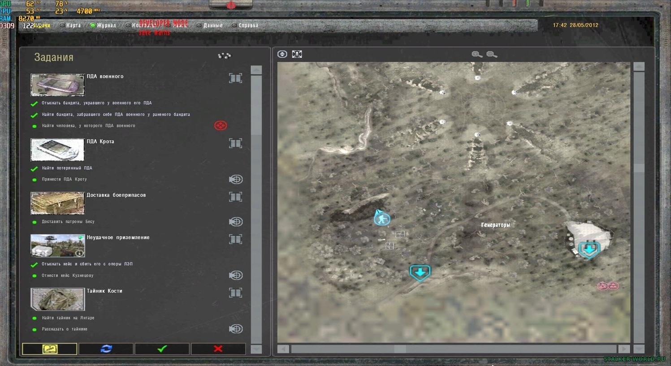Show Отнести кейс Кузнецову target on map
The image size is (671, 366).
pos(236,275)
